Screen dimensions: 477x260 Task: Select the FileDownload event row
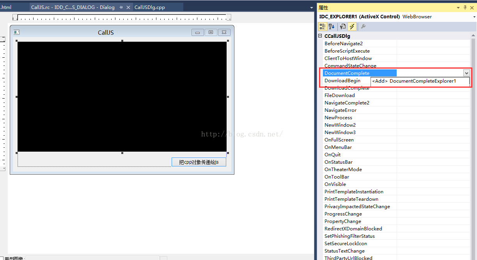pyautogui.click(x=396, y=96)
